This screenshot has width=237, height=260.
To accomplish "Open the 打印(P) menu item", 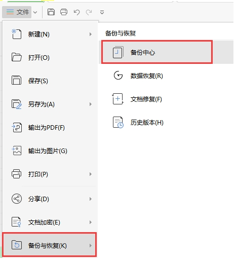I will click(50, 174).
